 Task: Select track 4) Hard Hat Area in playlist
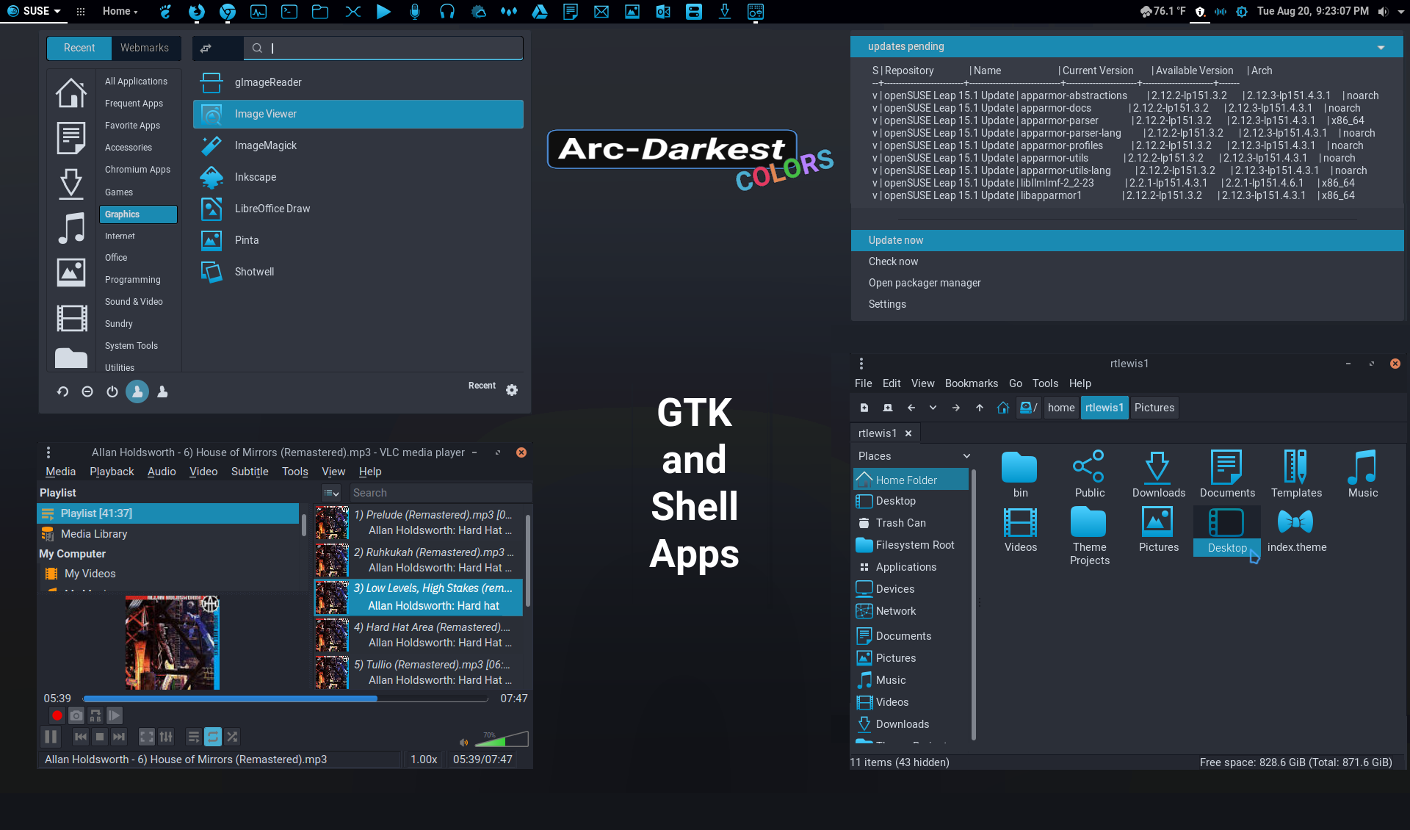pyautogui.click(x=419, y=635)
